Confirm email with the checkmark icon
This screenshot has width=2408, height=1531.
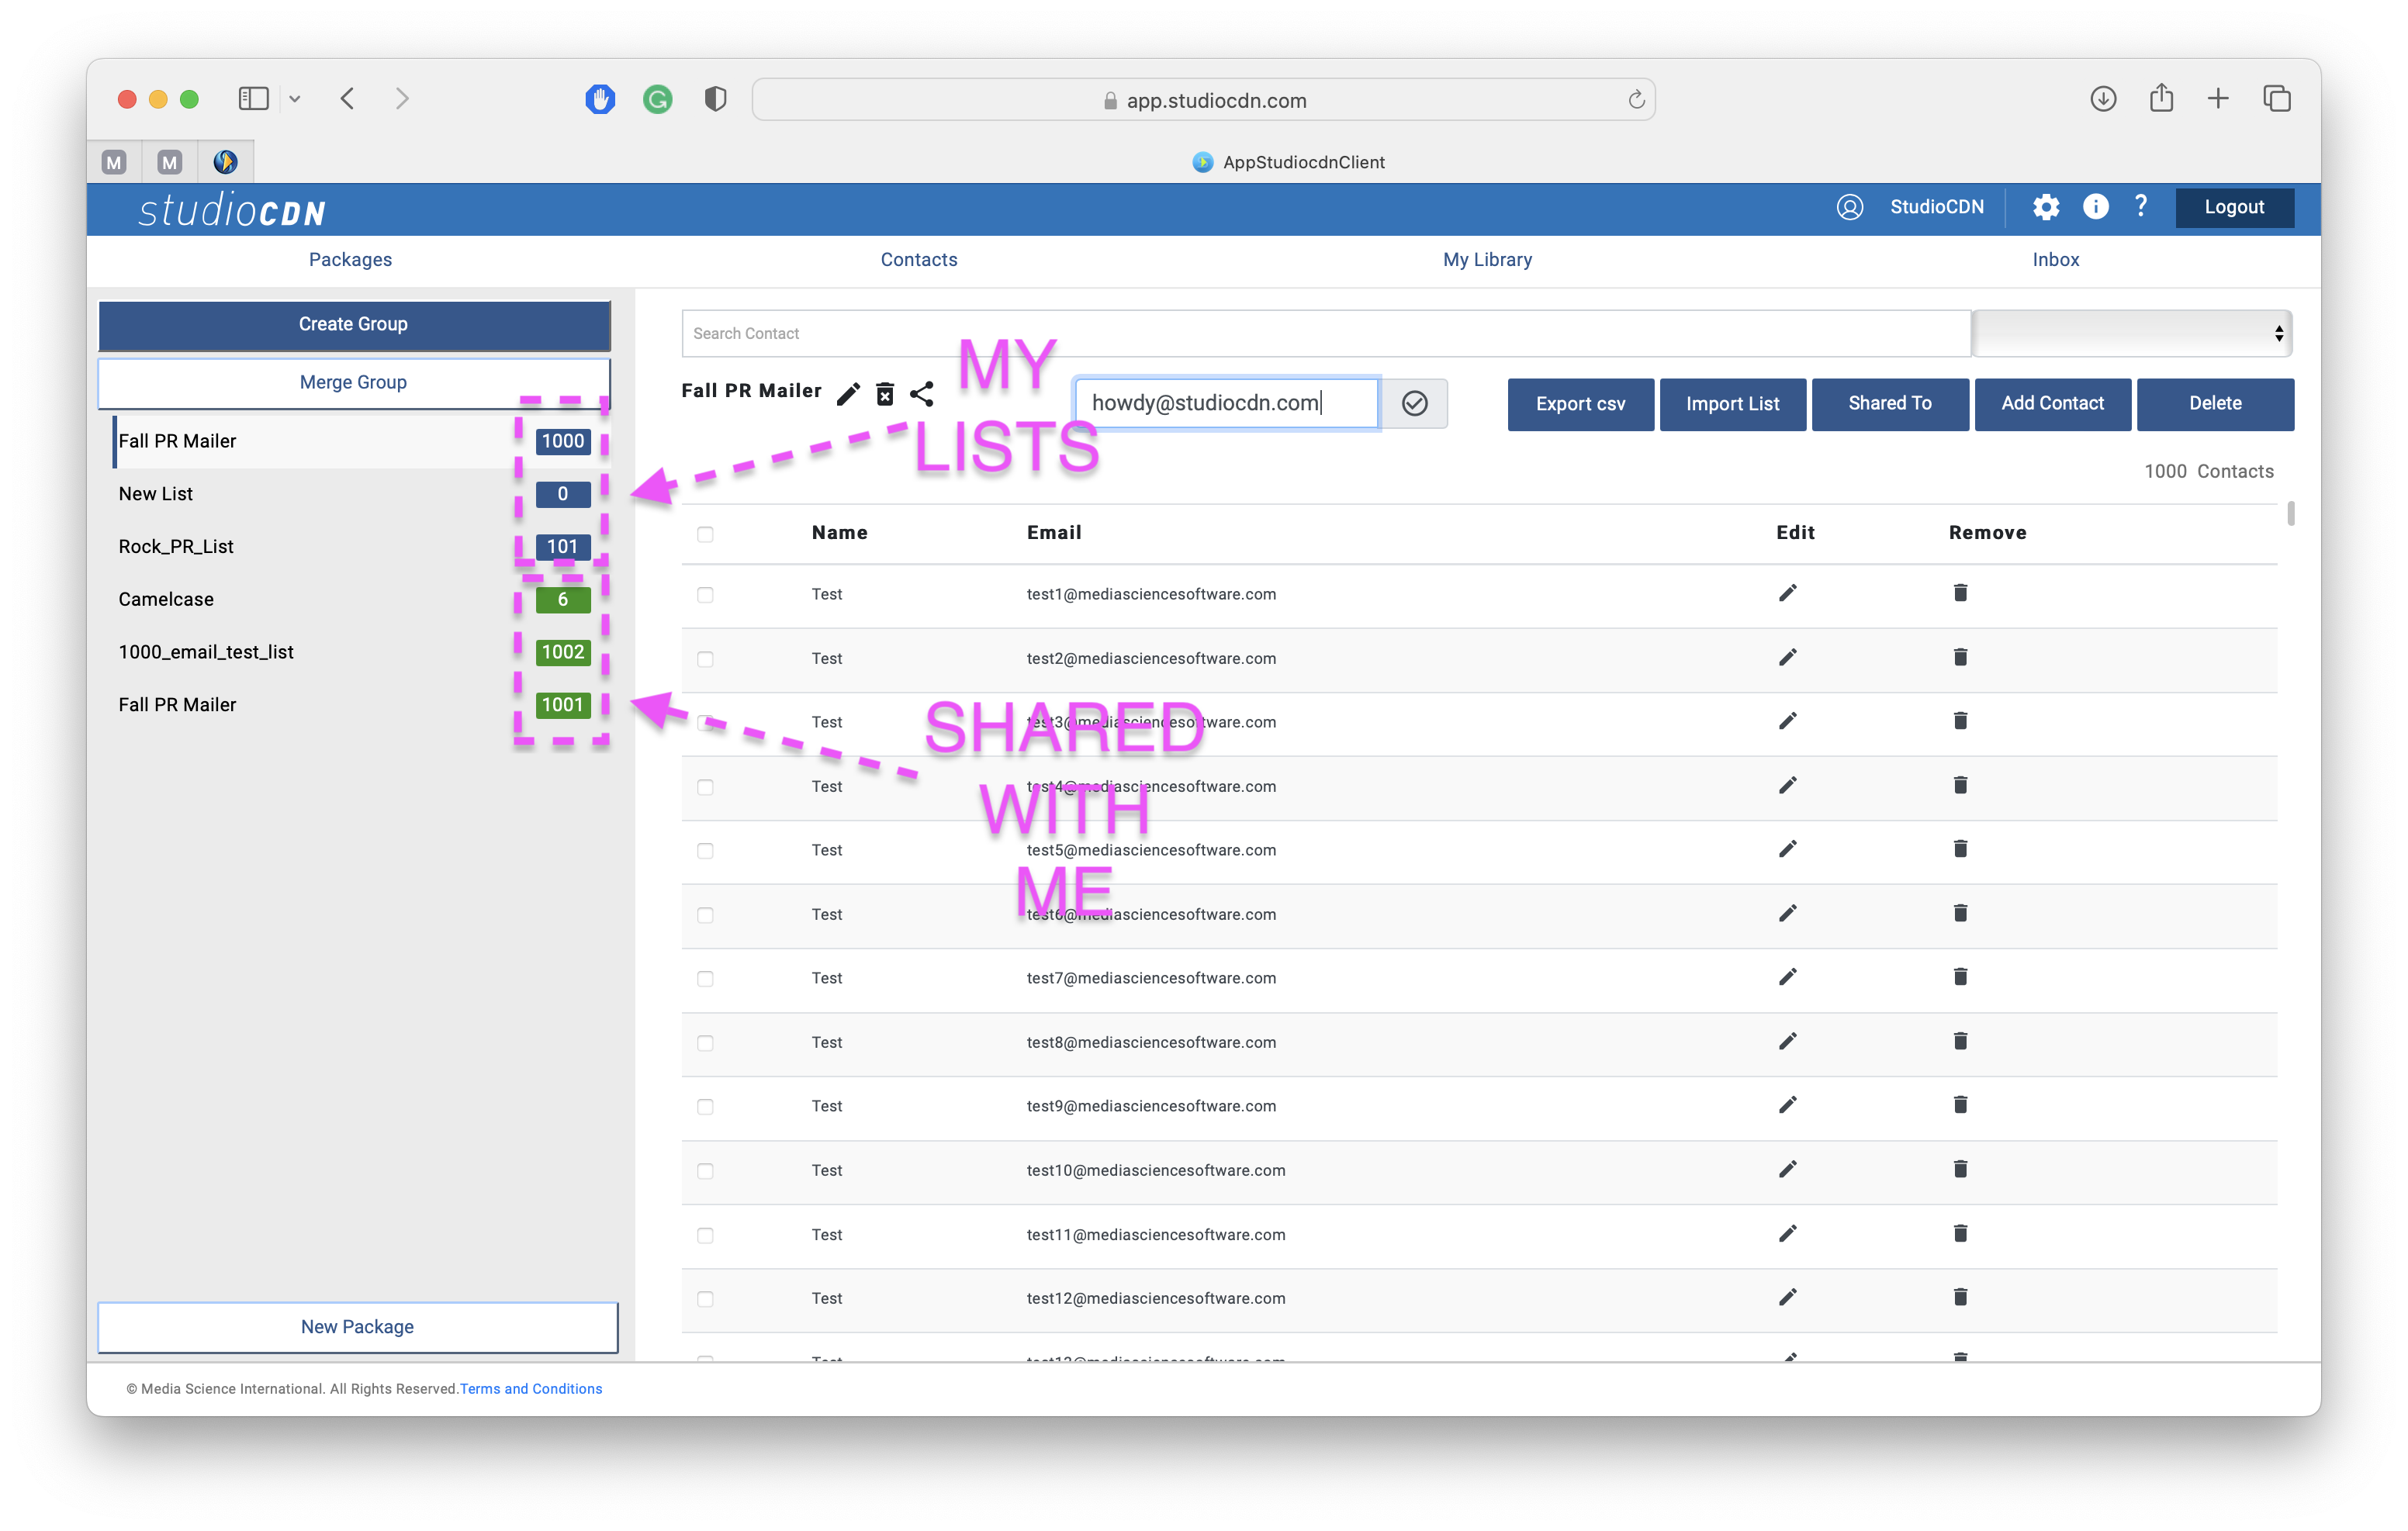click(x=1414, y=403)
